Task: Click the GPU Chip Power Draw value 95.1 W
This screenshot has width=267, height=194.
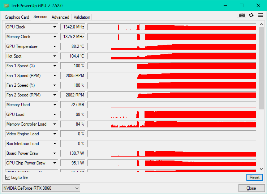Action: click(73, 163)
